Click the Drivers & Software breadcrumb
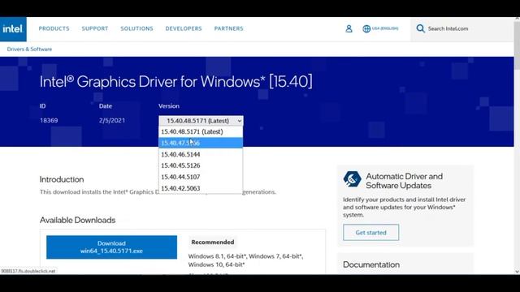This screenshot has width=520, height=292. pyautogui.click(x=29, y=49)
